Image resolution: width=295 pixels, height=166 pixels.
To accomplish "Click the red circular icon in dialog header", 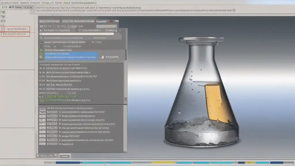I will pos(111,21).
